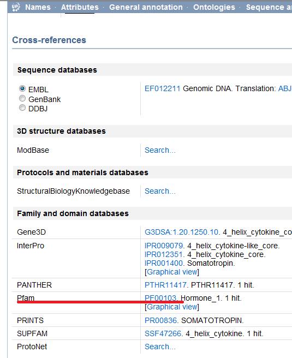Click the ModBase Search link
Screen dimensions: 292x358
(x=160, y=150)
